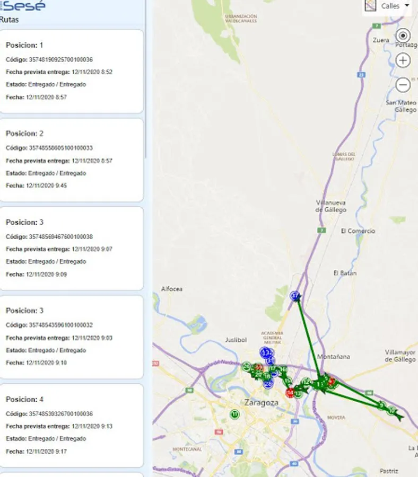This screenshot has width=418, height=477.
Task: Select red route marker 5 near Montañana
Action: coord(331,381)
